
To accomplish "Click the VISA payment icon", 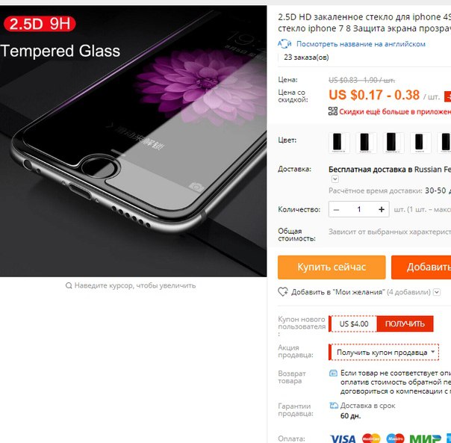I will pyautogui.click(x=343, y=439).
